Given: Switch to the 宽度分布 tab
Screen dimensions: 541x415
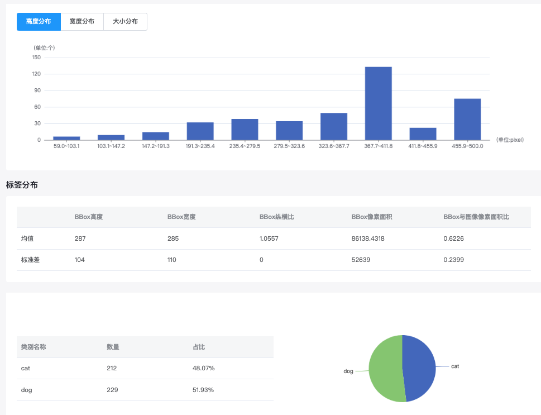Looking at the screenshot, I should [x=82, y=21].
